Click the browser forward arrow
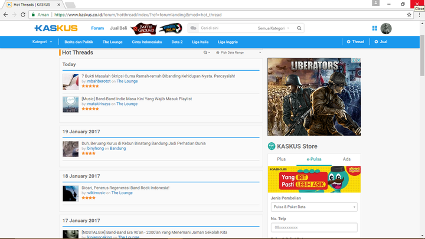The image size is (425, 239). (14, 15)
